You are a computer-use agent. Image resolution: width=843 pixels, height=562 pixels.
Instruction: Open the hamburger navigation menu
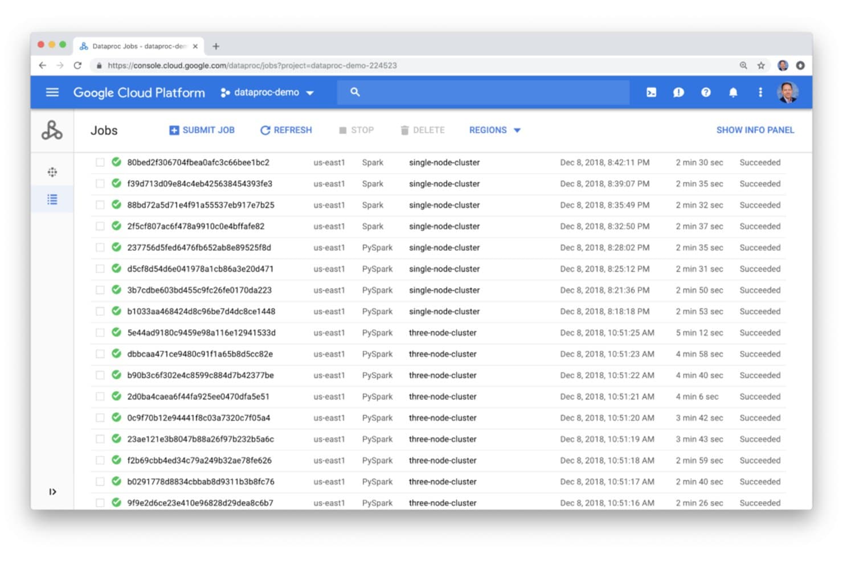pyautogui.click(x=52, y=92)
